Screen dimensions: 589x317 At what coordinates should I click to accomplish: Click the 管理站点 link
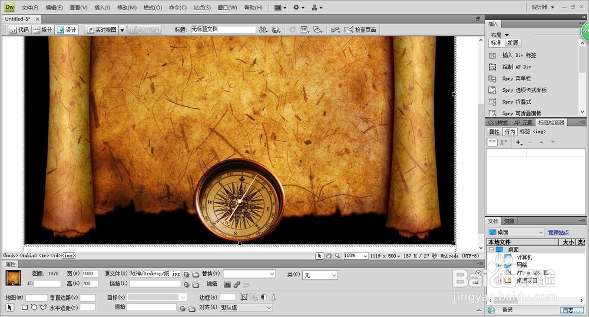click(x=558, y=232)
